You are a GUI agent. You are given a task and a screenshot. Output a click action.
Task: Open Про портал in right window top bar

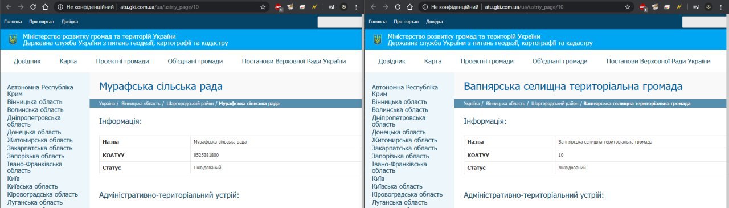tap(406, 22)
